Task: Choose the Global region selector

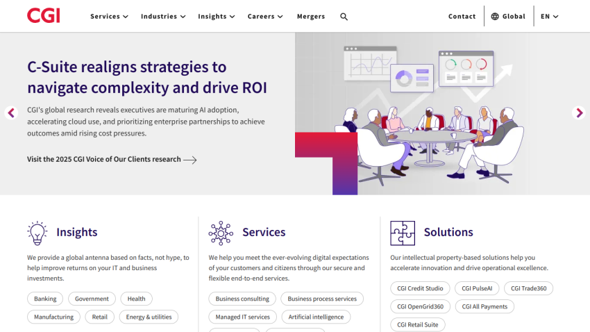Action: click(x=508, y=16)
